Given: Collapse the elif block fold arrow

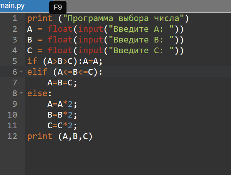Looking at the screenshot, I should pyautogui.click(x=21, y=72).
